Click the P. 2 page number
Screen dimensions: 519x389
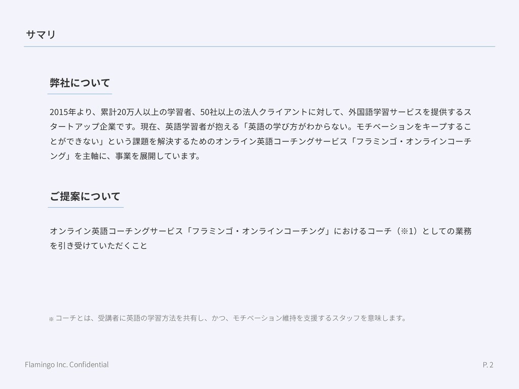point(488,365)
